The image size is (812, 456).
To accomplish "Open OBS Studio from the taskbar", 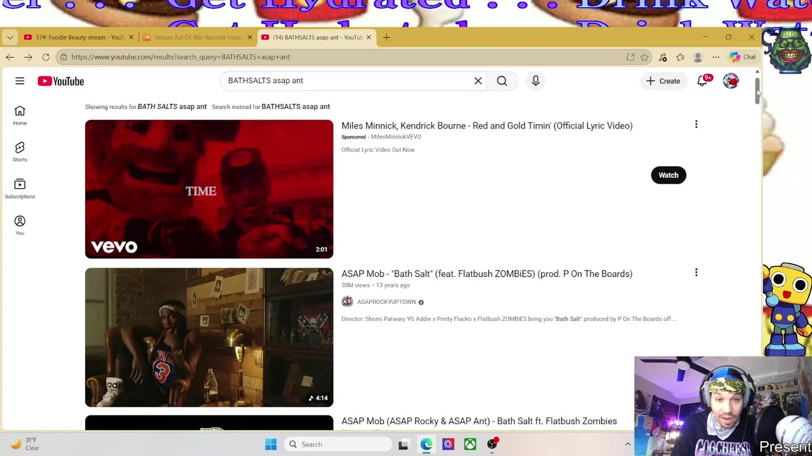I will tap(492, 445).
